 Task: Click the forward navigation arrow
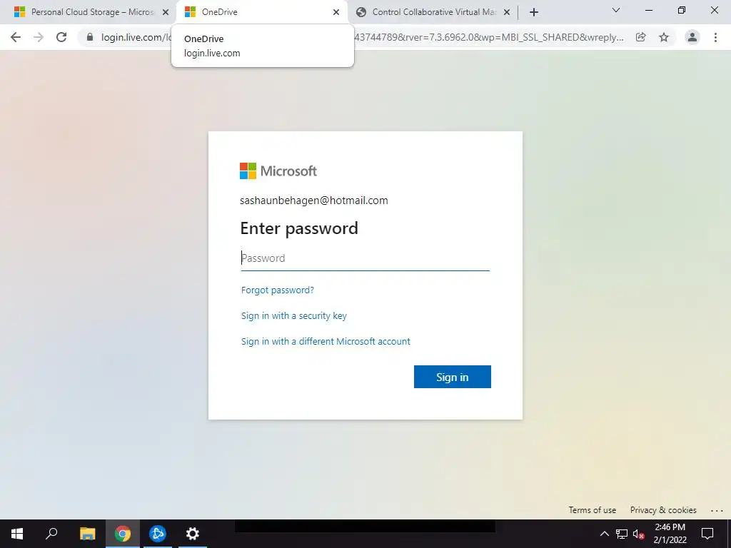coord(39,37)
